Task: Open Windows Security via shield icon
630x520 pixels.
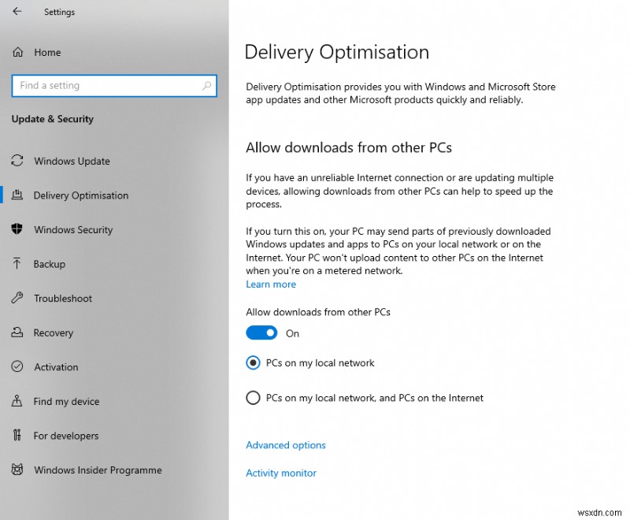Action: (x=17, y=229)
